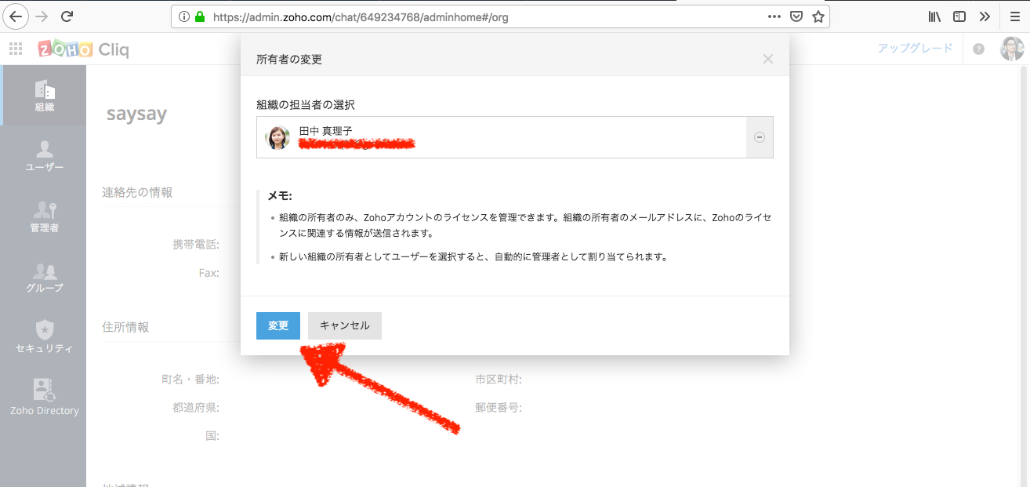Click the browser back button
Screen dimensions: 1030x487
coord(16,16)
